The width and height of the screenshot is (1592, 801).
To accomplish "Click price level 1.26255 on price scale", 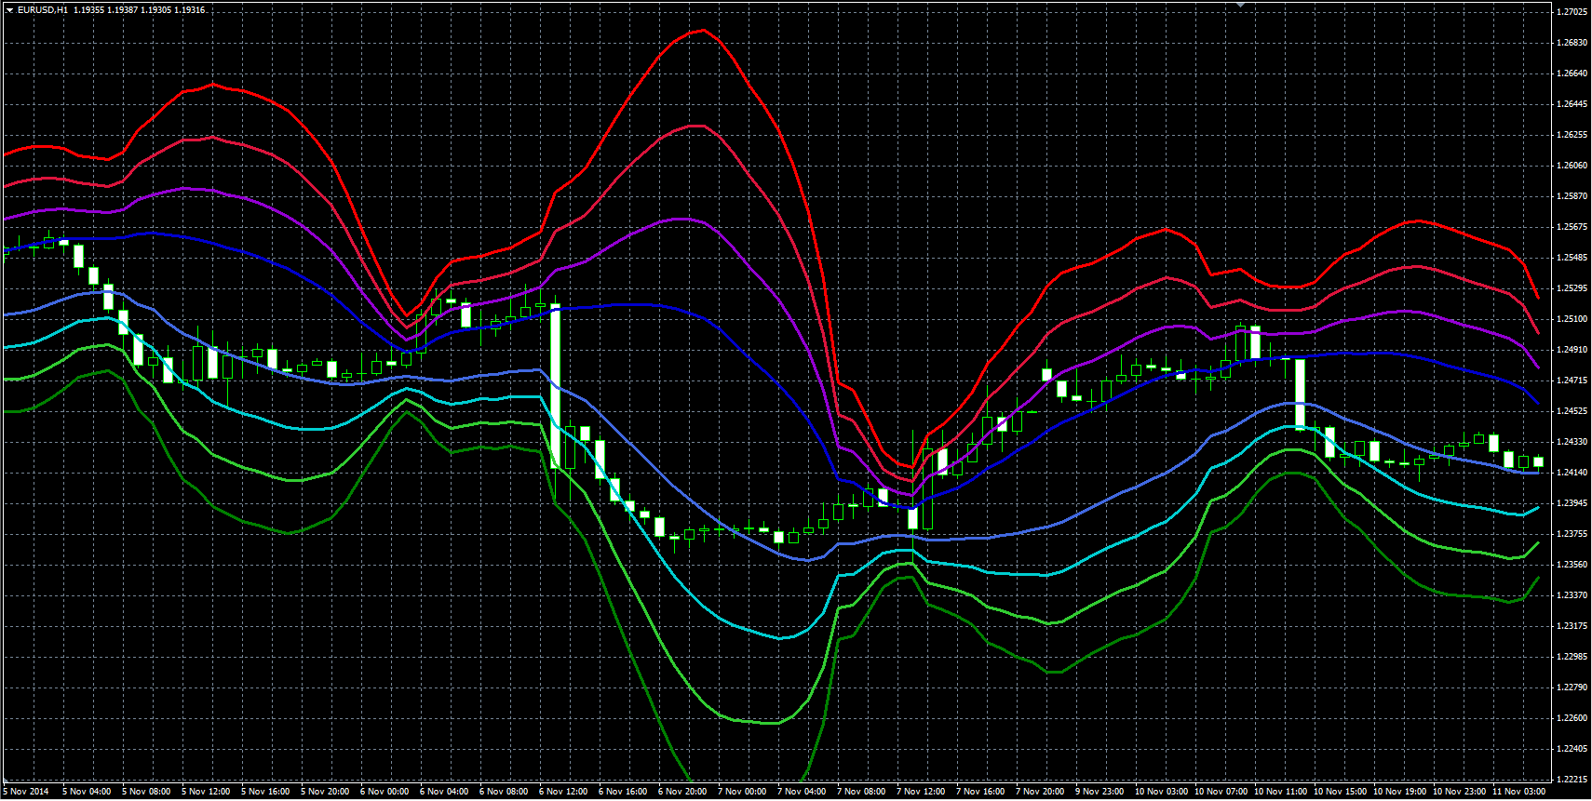I will pyautogui.click(x=1572, y=135).
